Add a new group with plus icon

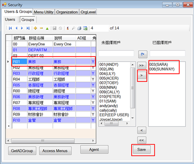pos(35,28)
